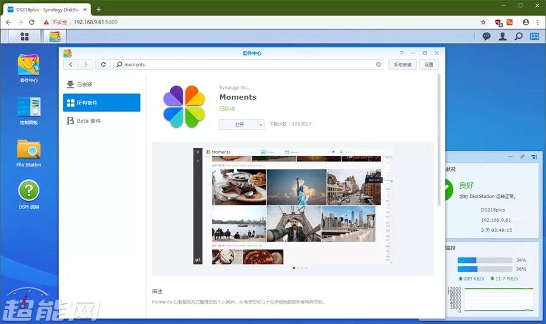Toggle the widgets panel icon
The height and width of the screenshot is (324, 546).
point(534,36)
